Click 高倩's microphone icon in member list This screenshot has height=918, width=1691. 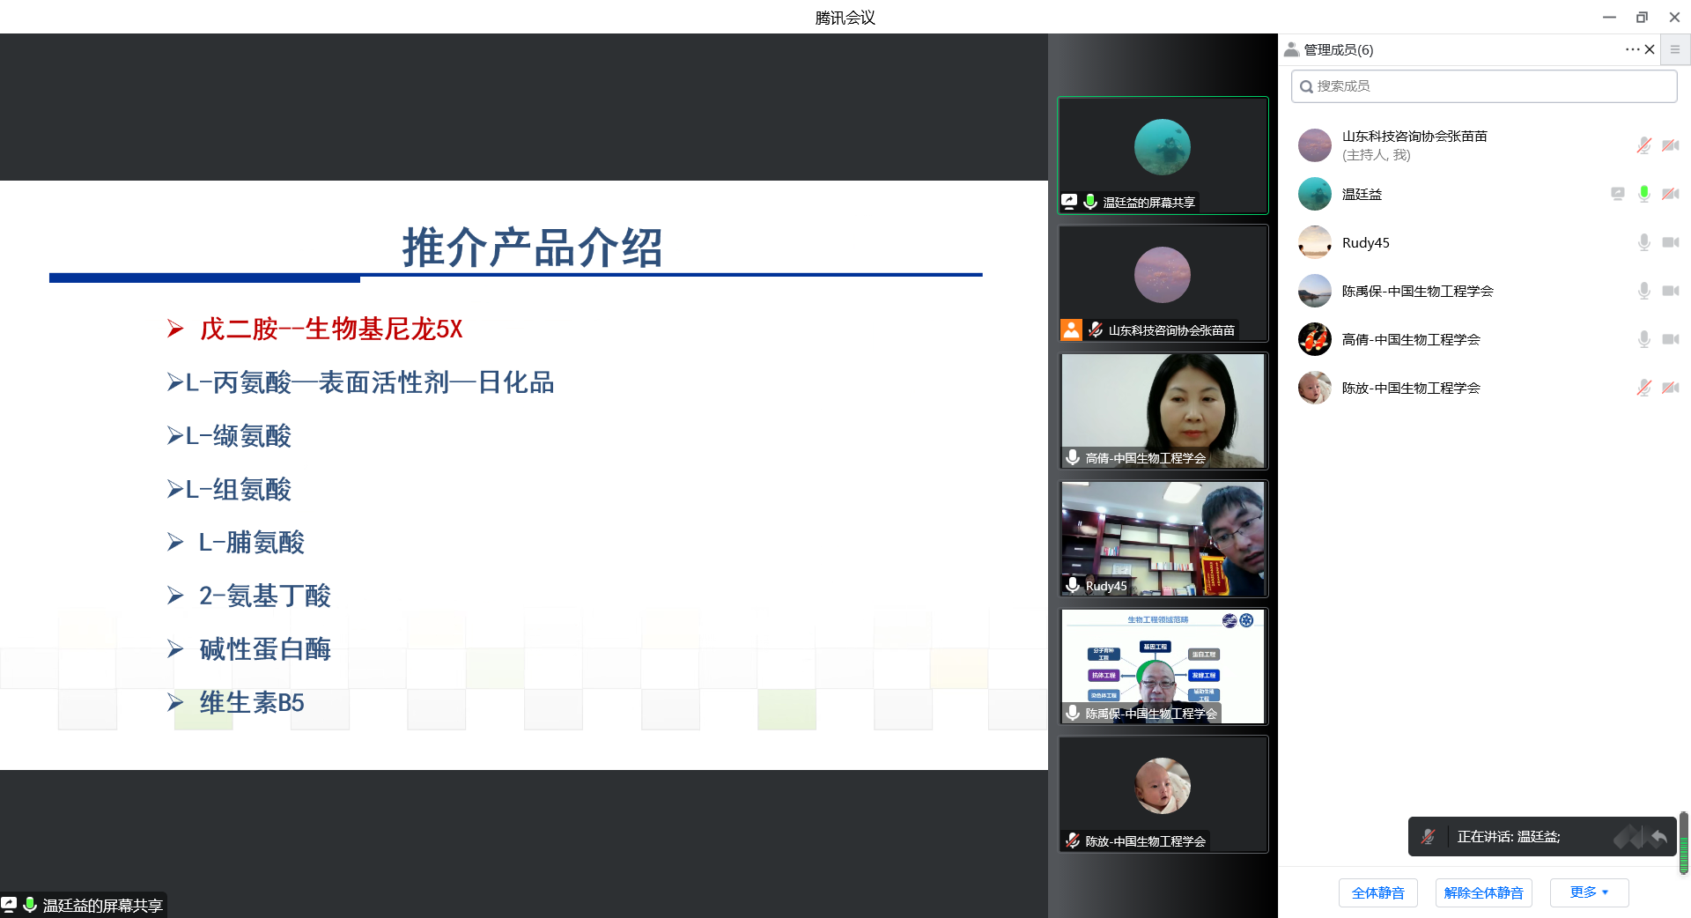(x=1643, y=339)
